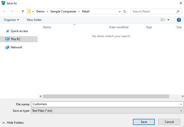Select Network in the sidebar
Image resolution: width=184 pixels, height=127 pixels.
16,47
